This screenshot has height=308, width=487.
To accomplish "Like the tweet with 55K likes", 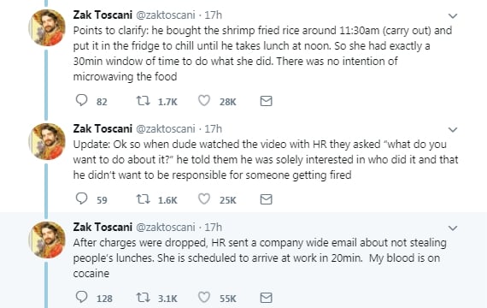I will tap(204, 298).
